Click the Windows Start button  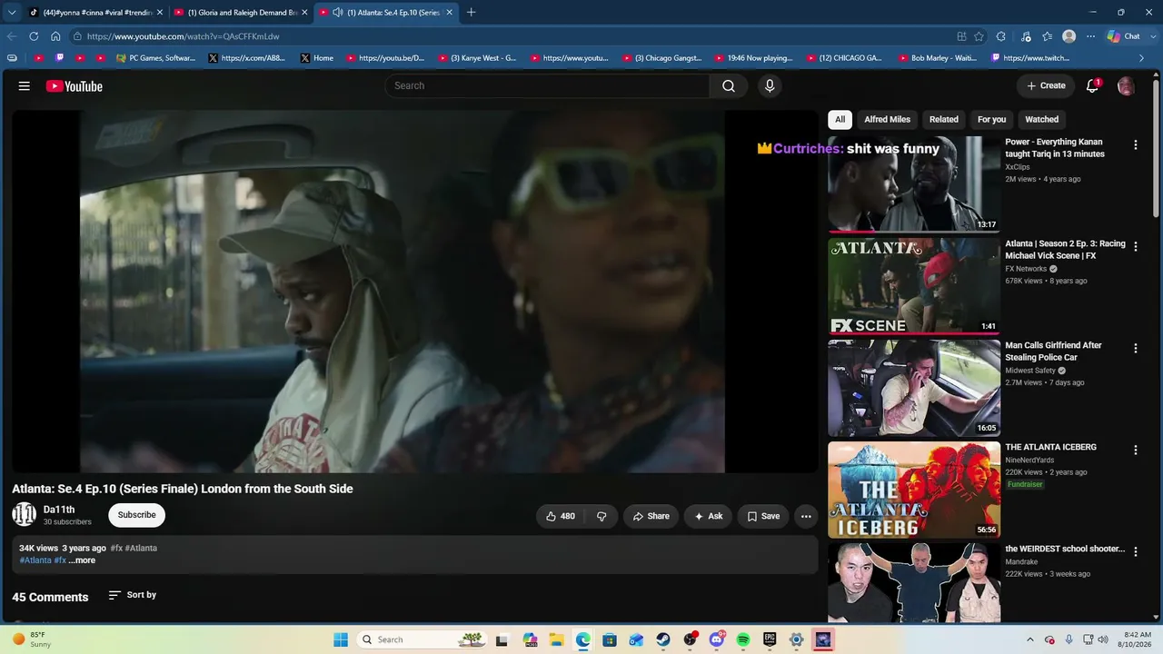coord(341,639)
